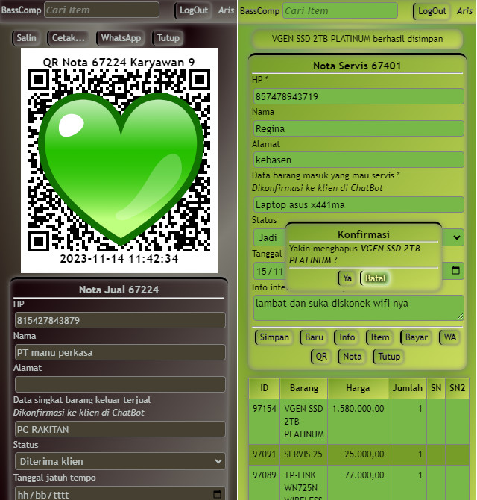Click VGEN SSD 2TB PLATINUM item cell

pyautogui.click(x=304, y=422)
